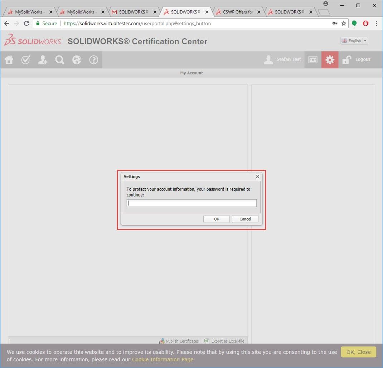This screenshot has width=383, height=368.
Task: Click the credit card icon near Stefan Test
Action: 312,60
